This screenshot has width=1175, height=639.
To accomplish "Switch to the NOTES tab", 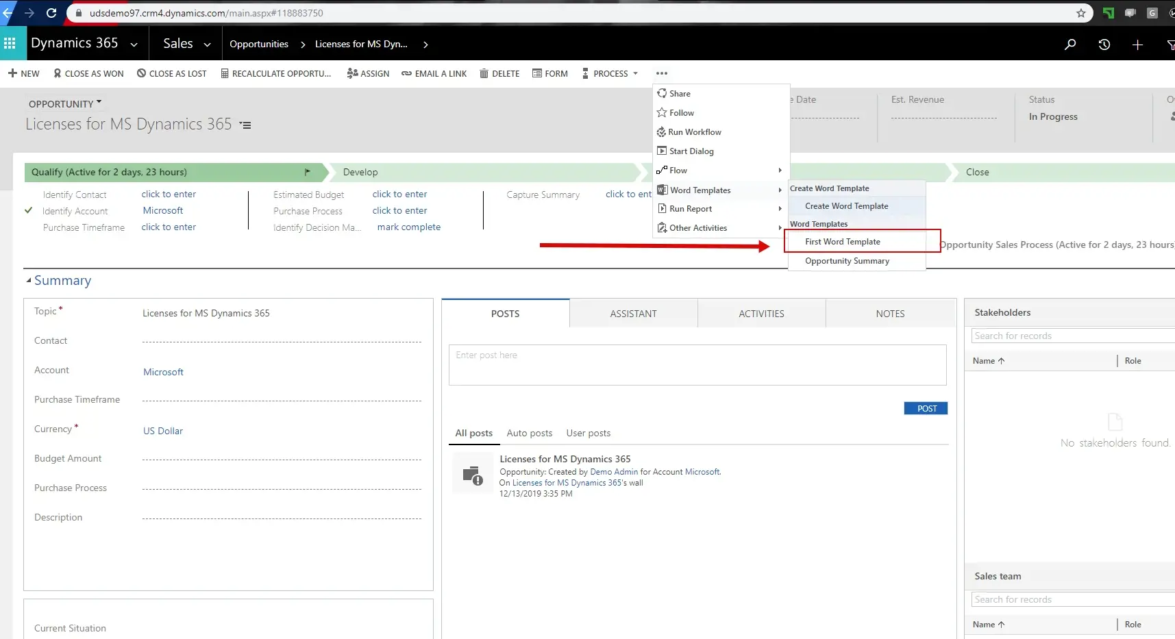I will click(x=890, y=314).
